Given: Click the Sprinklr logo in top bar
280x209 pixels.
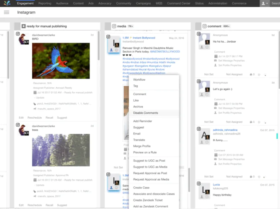Looking at the screenshot, I should pyautogui.click(x=7, y=3).
